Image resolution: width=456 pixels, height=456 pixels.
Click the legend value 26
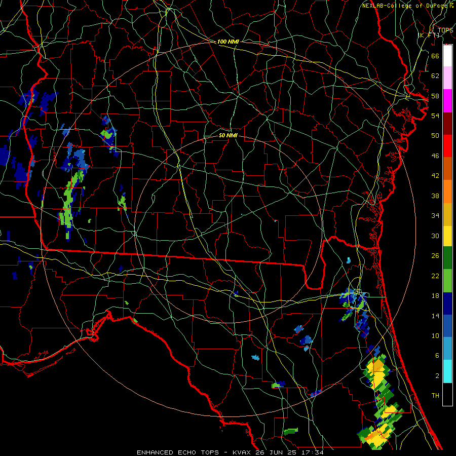click(435, 256)
